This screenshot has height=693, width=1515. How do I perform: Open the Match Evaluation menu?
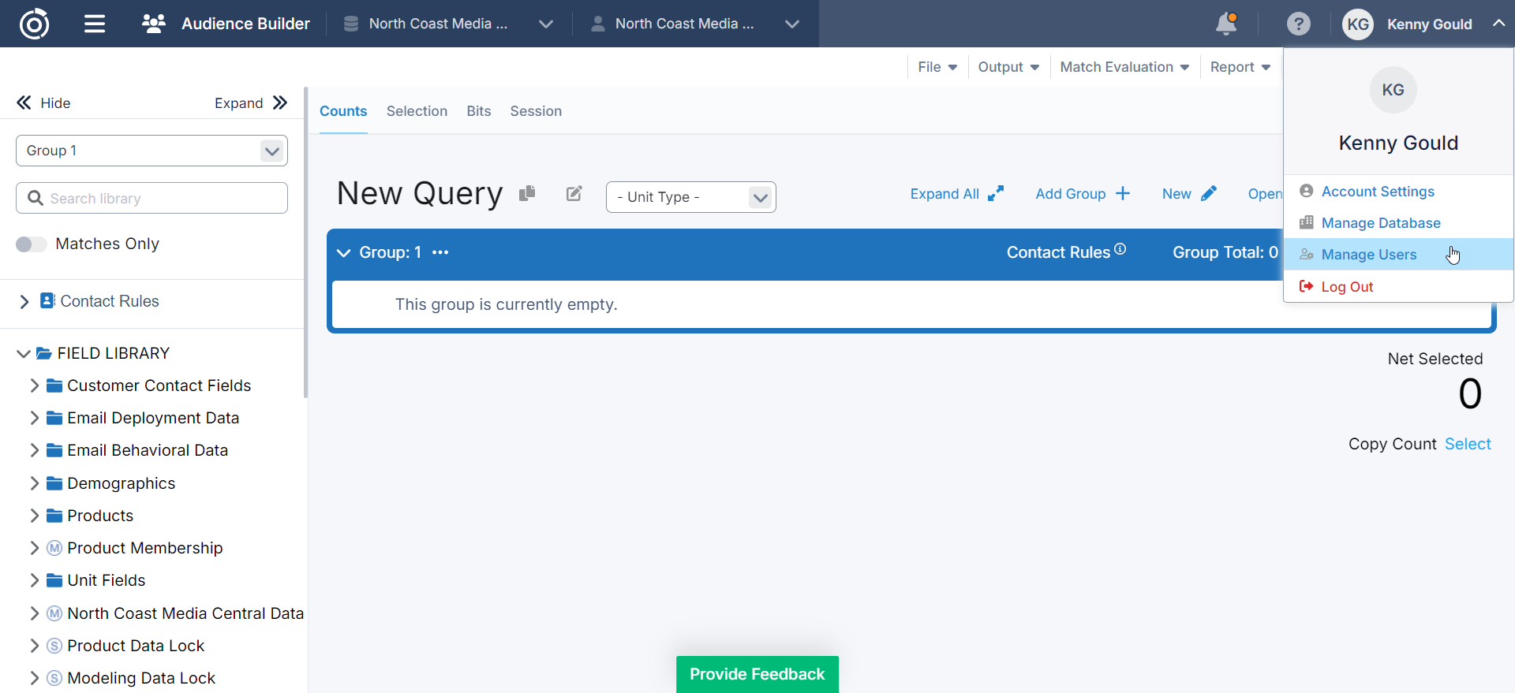pyautogui.click(x=1124, y=67)
